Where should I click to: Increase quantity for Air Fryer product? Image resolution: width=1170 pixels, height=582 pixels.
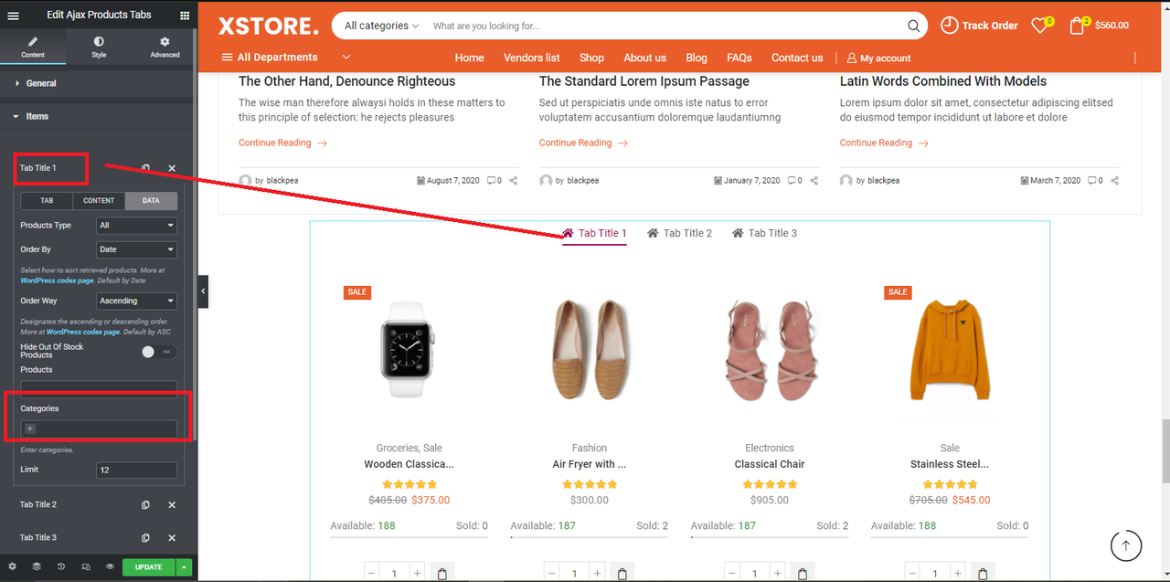(x=598, y=573)
